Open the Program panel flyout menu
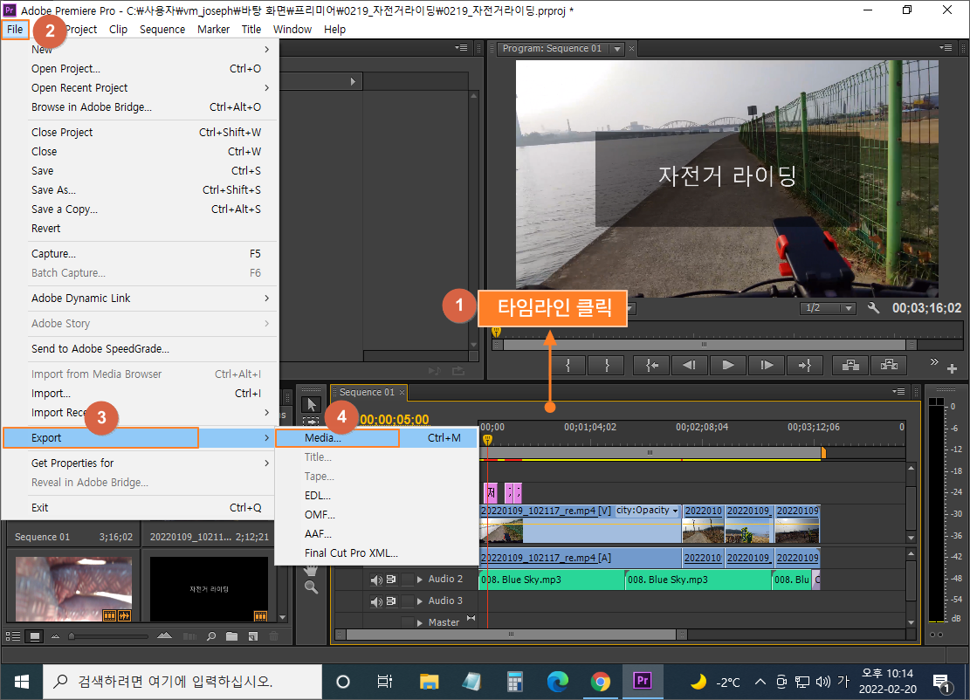Screen dimensions: 970x700 tap(946, 48)
